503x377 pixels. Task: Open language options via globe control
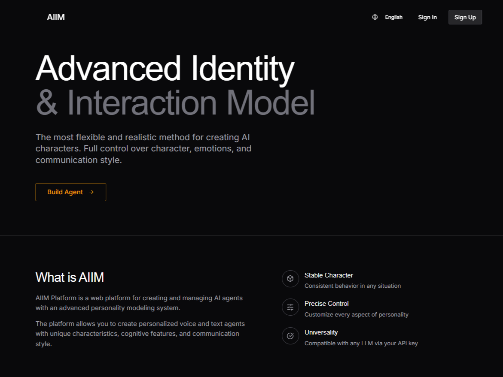click(374, 17)
